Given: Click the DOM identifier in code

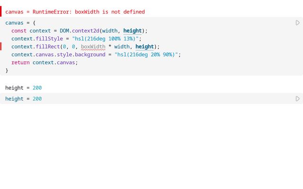Looking at the screenshot, I should (x=64, y=31).
